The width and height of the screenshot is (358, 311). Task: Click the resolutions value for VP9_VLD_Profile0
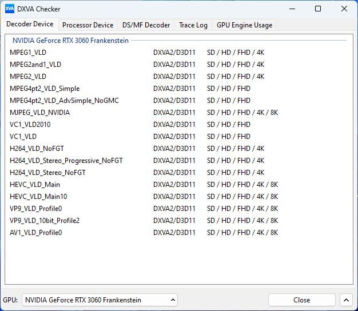pos(242,209)
